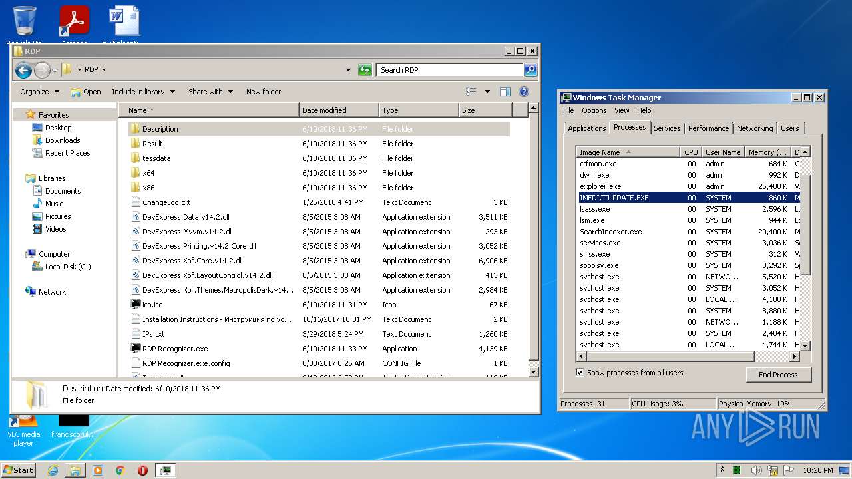Open Task Manager File menu

pos(568,110)
